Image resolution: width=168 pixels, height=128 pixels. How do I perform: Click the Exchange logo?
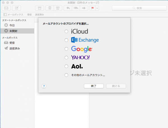[85, 40]
